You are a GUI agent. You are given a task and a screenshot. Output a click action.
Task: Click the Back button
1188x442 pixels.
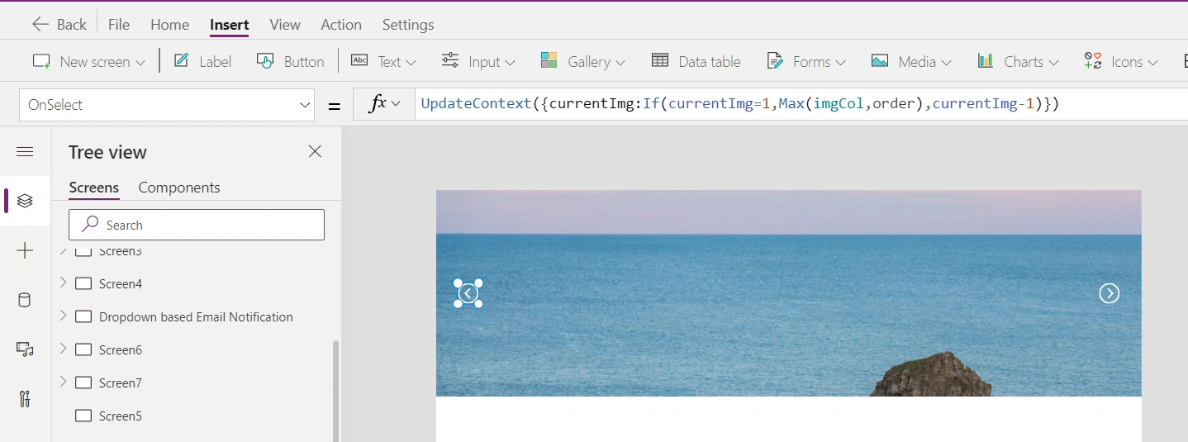coord(59,24)
